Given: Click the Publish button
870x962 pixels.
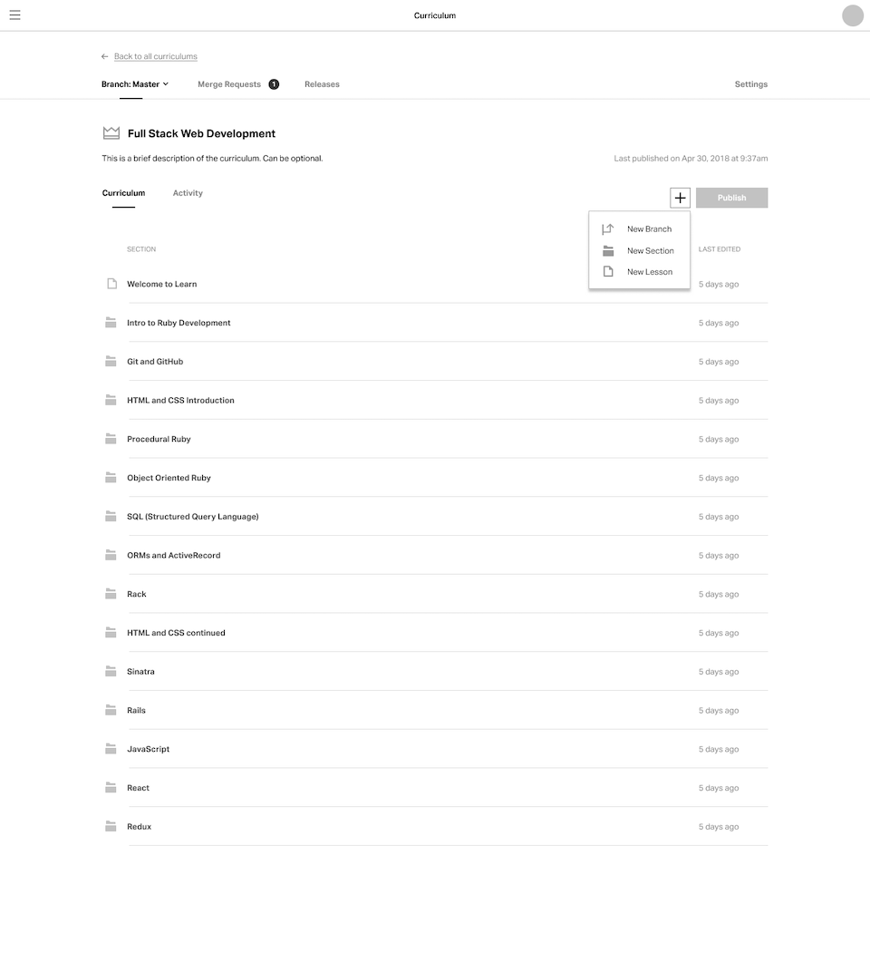Looking at the screenshot, I should click(x=731, y=198).
